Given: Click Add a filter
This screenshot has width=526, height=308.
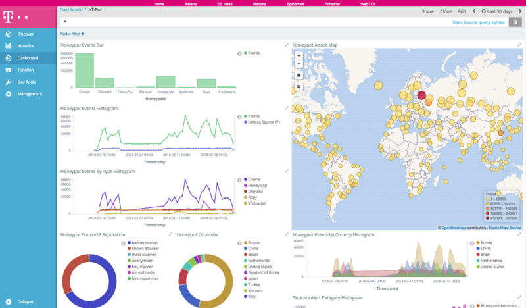Looking at the screenshot, I should (72, 34).
